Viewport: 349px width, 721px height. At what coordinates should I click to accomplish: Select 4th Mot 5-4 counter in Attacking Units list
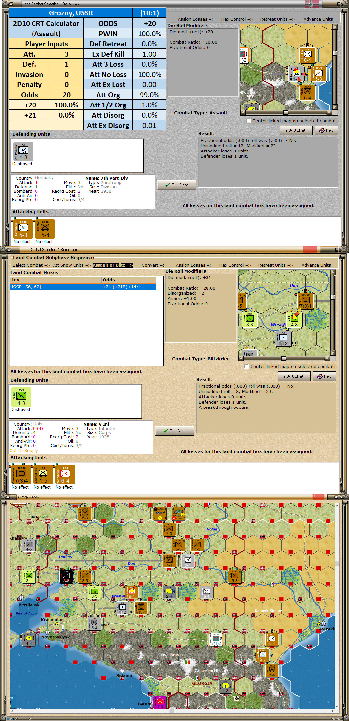click(45, 229)
